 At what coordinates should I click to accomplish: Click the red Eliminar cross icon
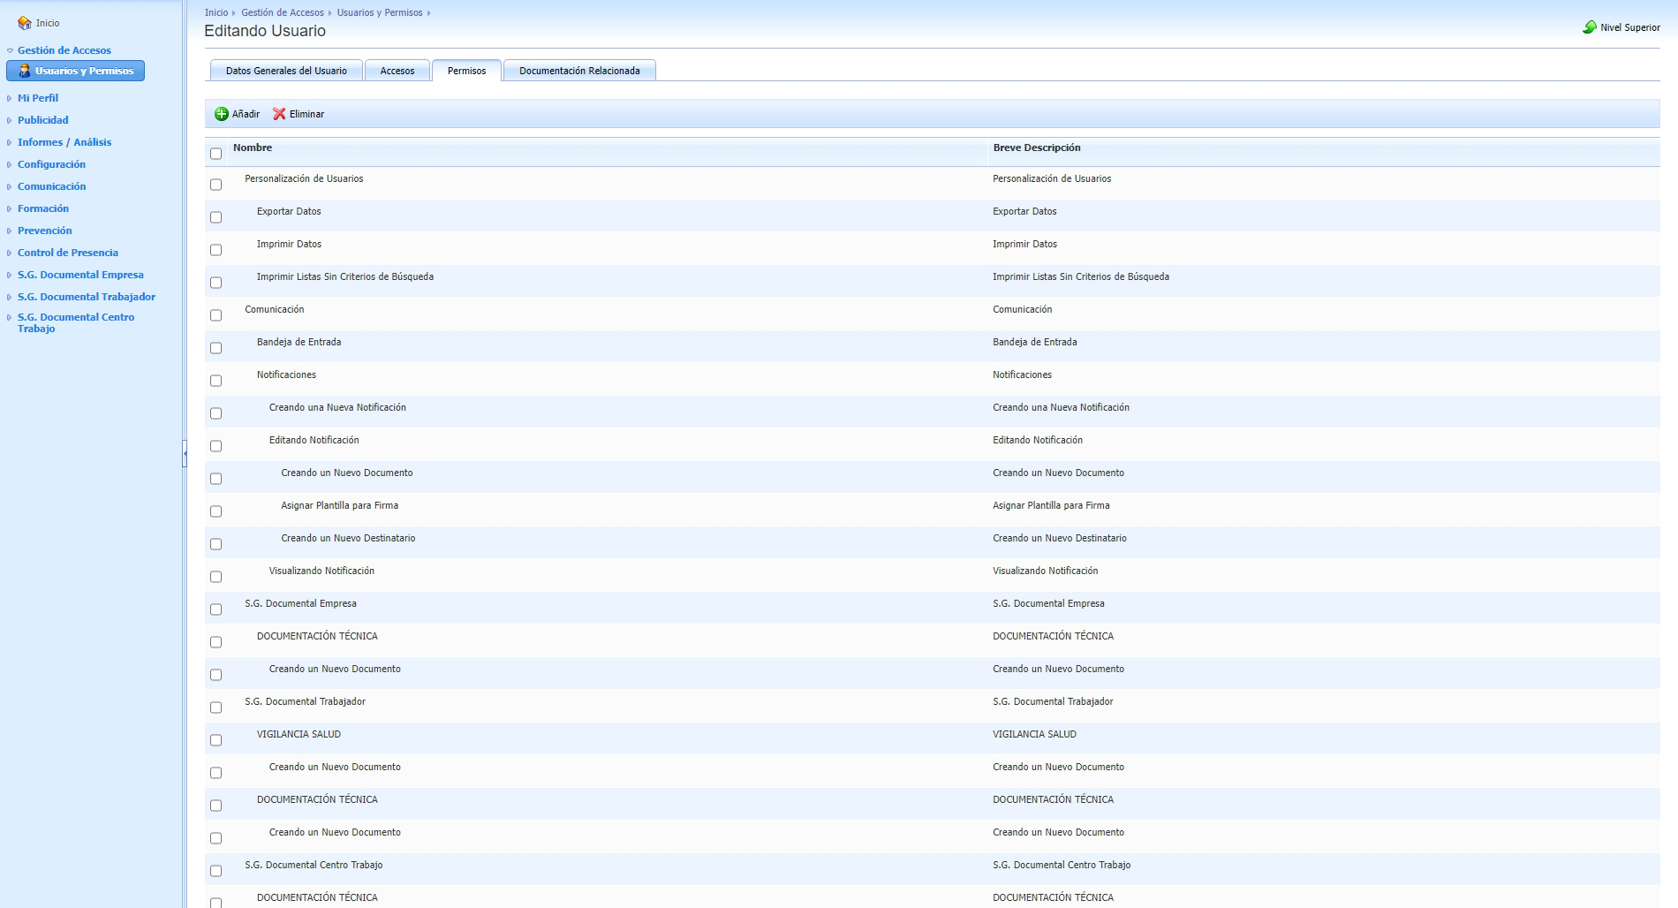tap(279, 114)
